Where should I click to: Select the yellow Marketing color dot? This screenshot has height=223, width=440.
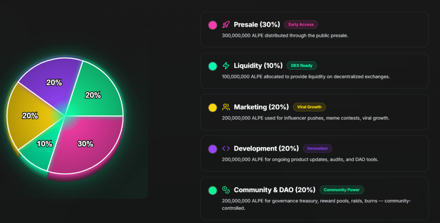pos(212,108)
